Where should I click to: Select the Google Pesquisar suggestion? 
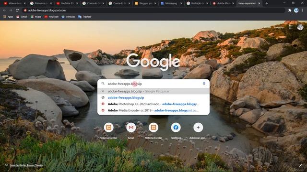click(153, 91)
